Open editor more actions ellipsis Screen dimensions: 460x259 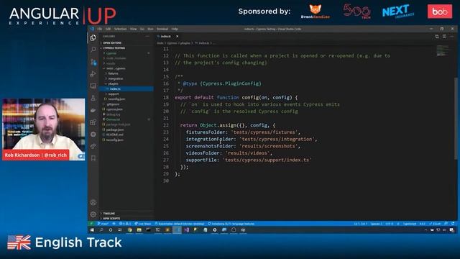pos(452,36)
